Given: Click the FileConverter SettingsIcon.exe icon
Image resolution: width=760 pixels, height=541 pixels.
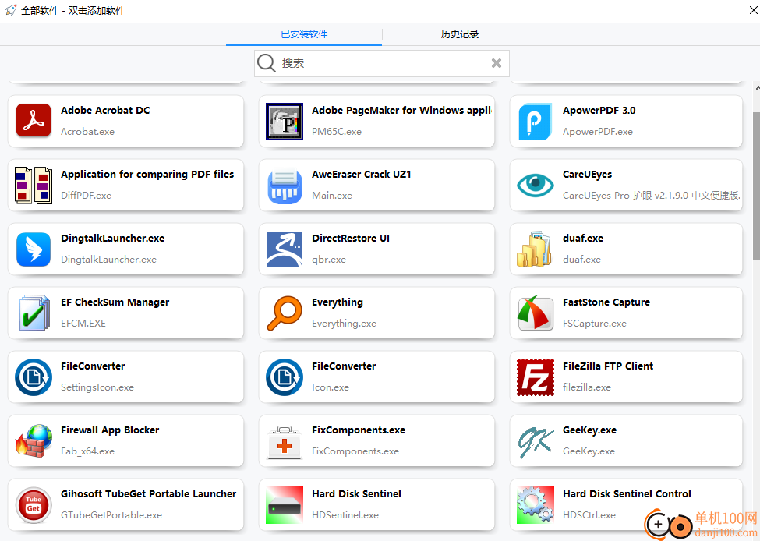Looking at the screenshot, I should point(34,377).
